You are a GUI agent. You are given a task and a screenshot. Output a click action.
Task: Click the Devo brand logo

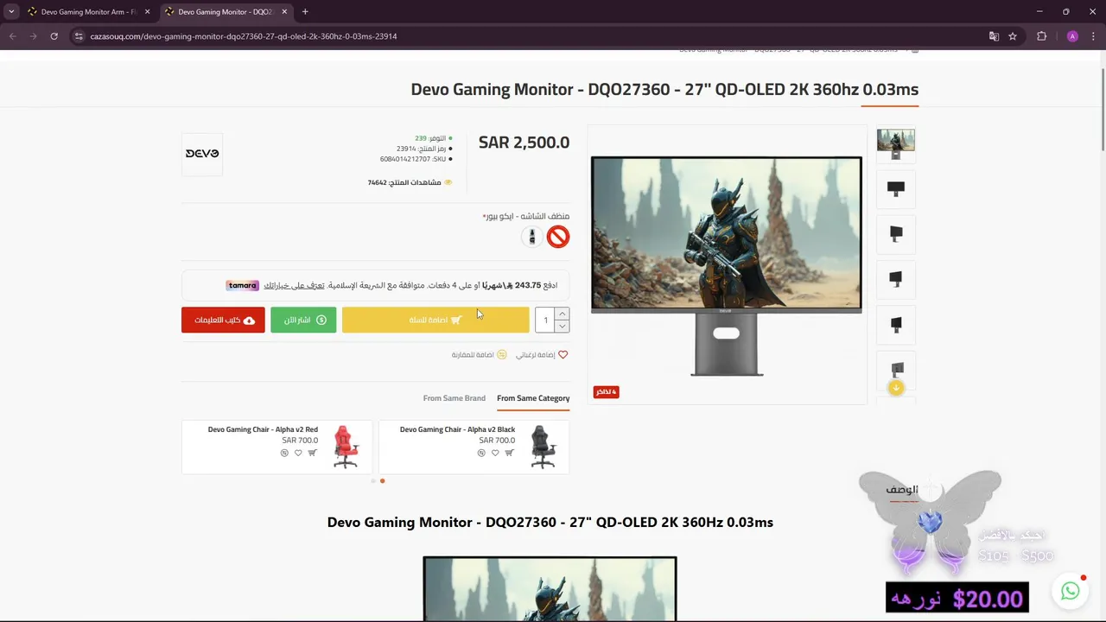tap(202, 154)
